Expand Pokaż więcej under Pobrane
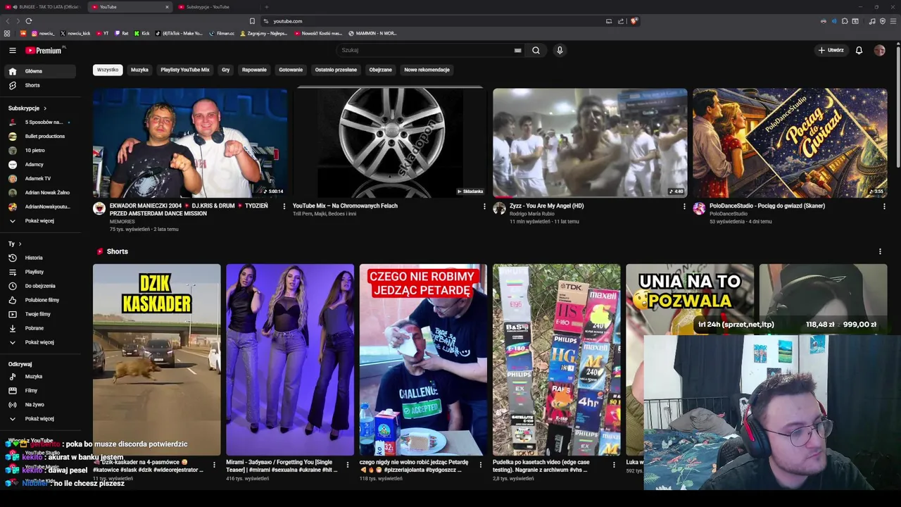 click(x=40, y=342)
